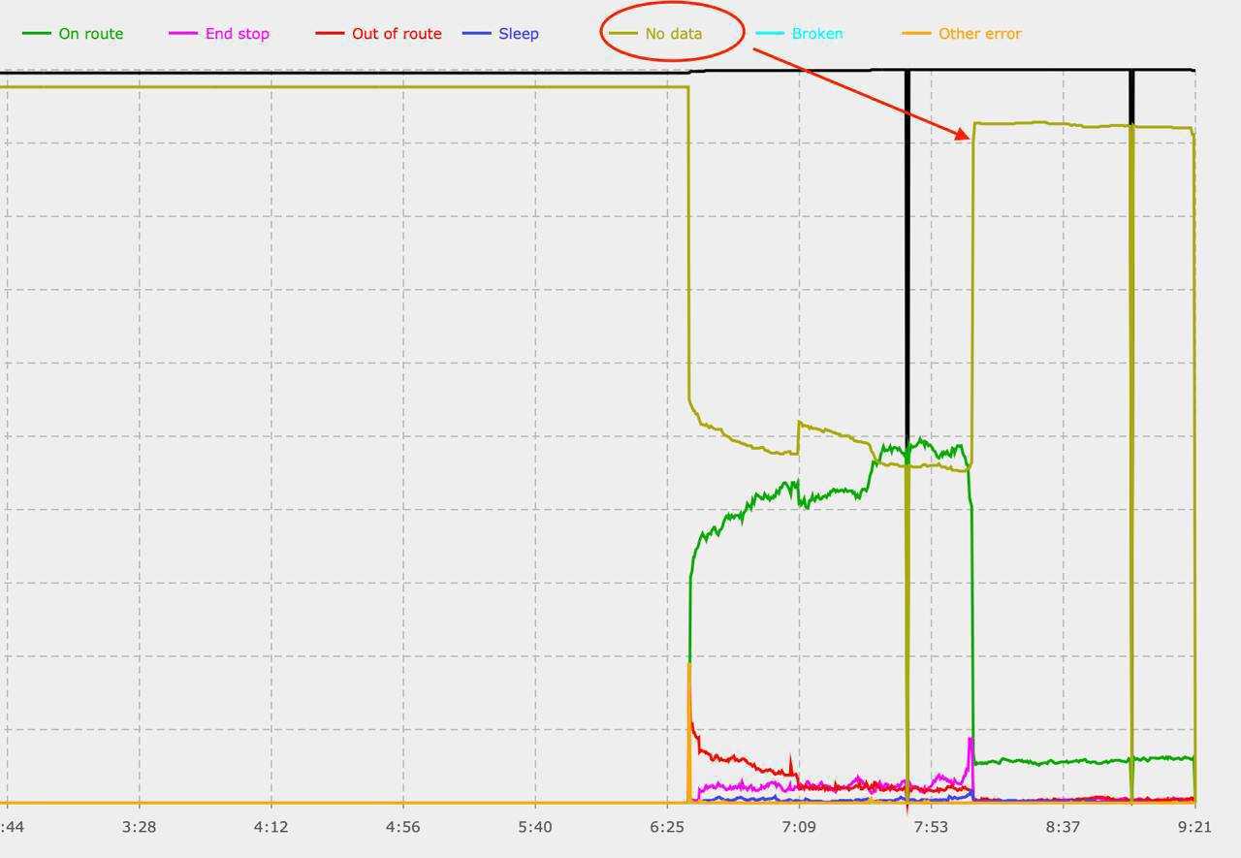Viewport: 1241px width, 858px height.
Task: Select the 8:37 time axis label
Action: (x=1063, y=827)
